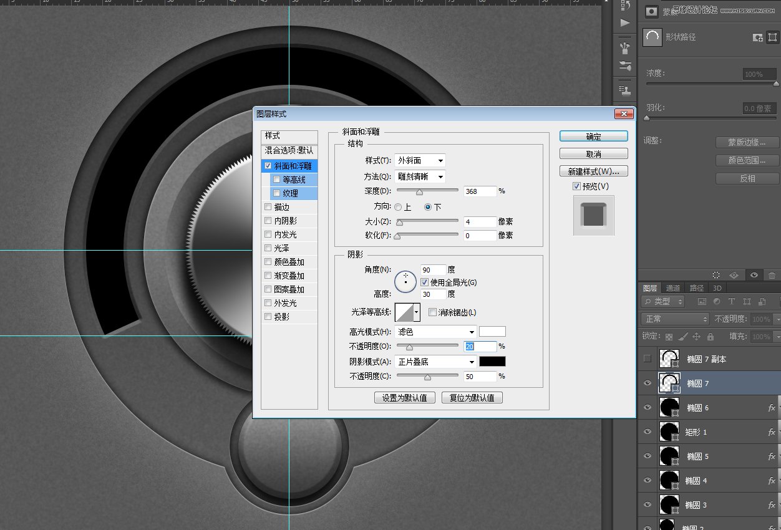The height and width of the screenshot is (530, 781).
Task: Click the 新建样式 new style button
Action: [x=593, y=170]
